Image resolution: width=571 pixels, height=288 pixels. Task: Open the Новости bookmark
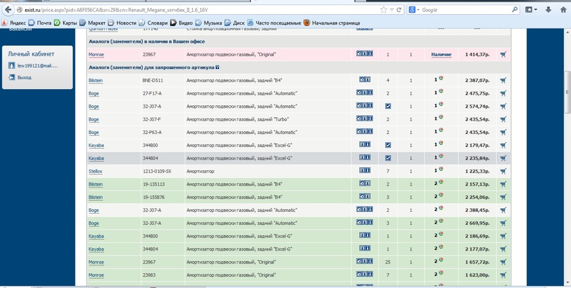tap(122, 23)
